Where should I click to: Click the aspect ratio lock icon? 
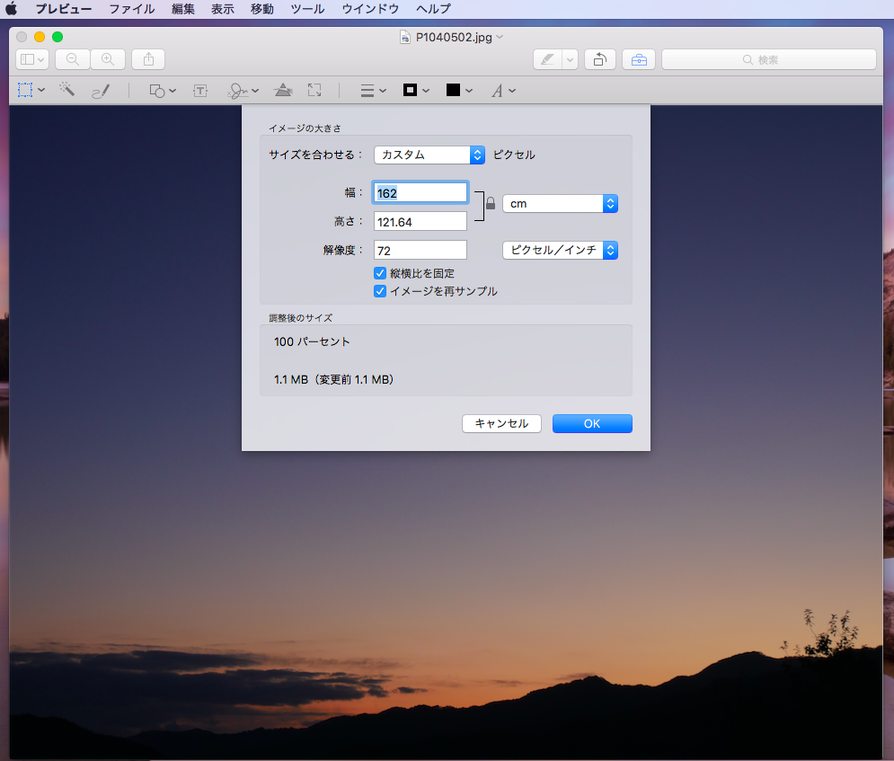coord(491,203)
